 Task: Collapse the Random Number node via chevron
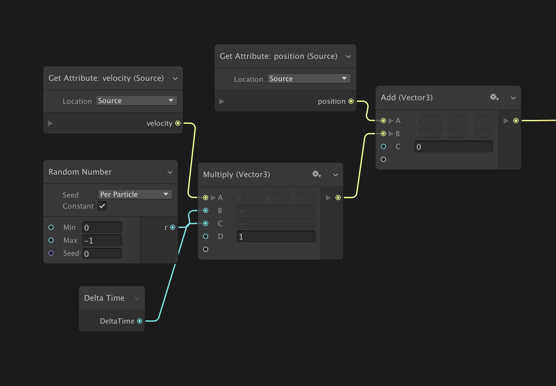[170, 172]
